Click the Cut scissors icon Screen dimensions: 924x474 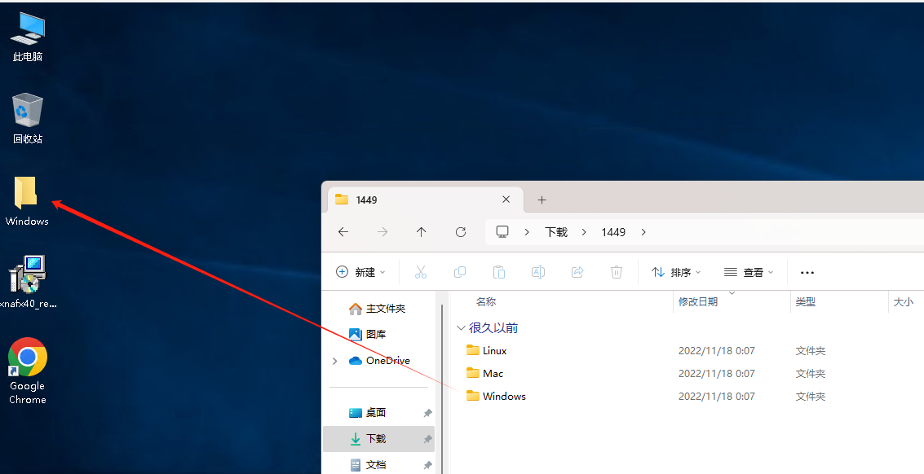tap(421, 272)
